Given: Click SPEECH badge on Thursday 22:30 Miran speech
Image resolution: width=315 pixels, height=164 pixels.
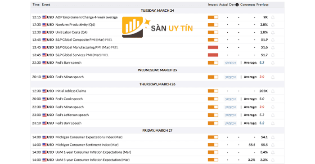Looking at the screenshot, I should pos(230,107).
